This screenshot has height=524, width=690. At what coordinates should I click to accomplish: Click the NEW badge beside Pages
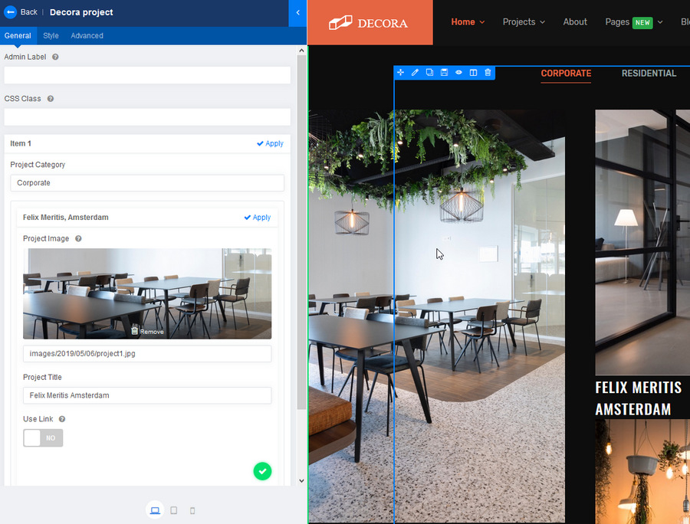642,22
